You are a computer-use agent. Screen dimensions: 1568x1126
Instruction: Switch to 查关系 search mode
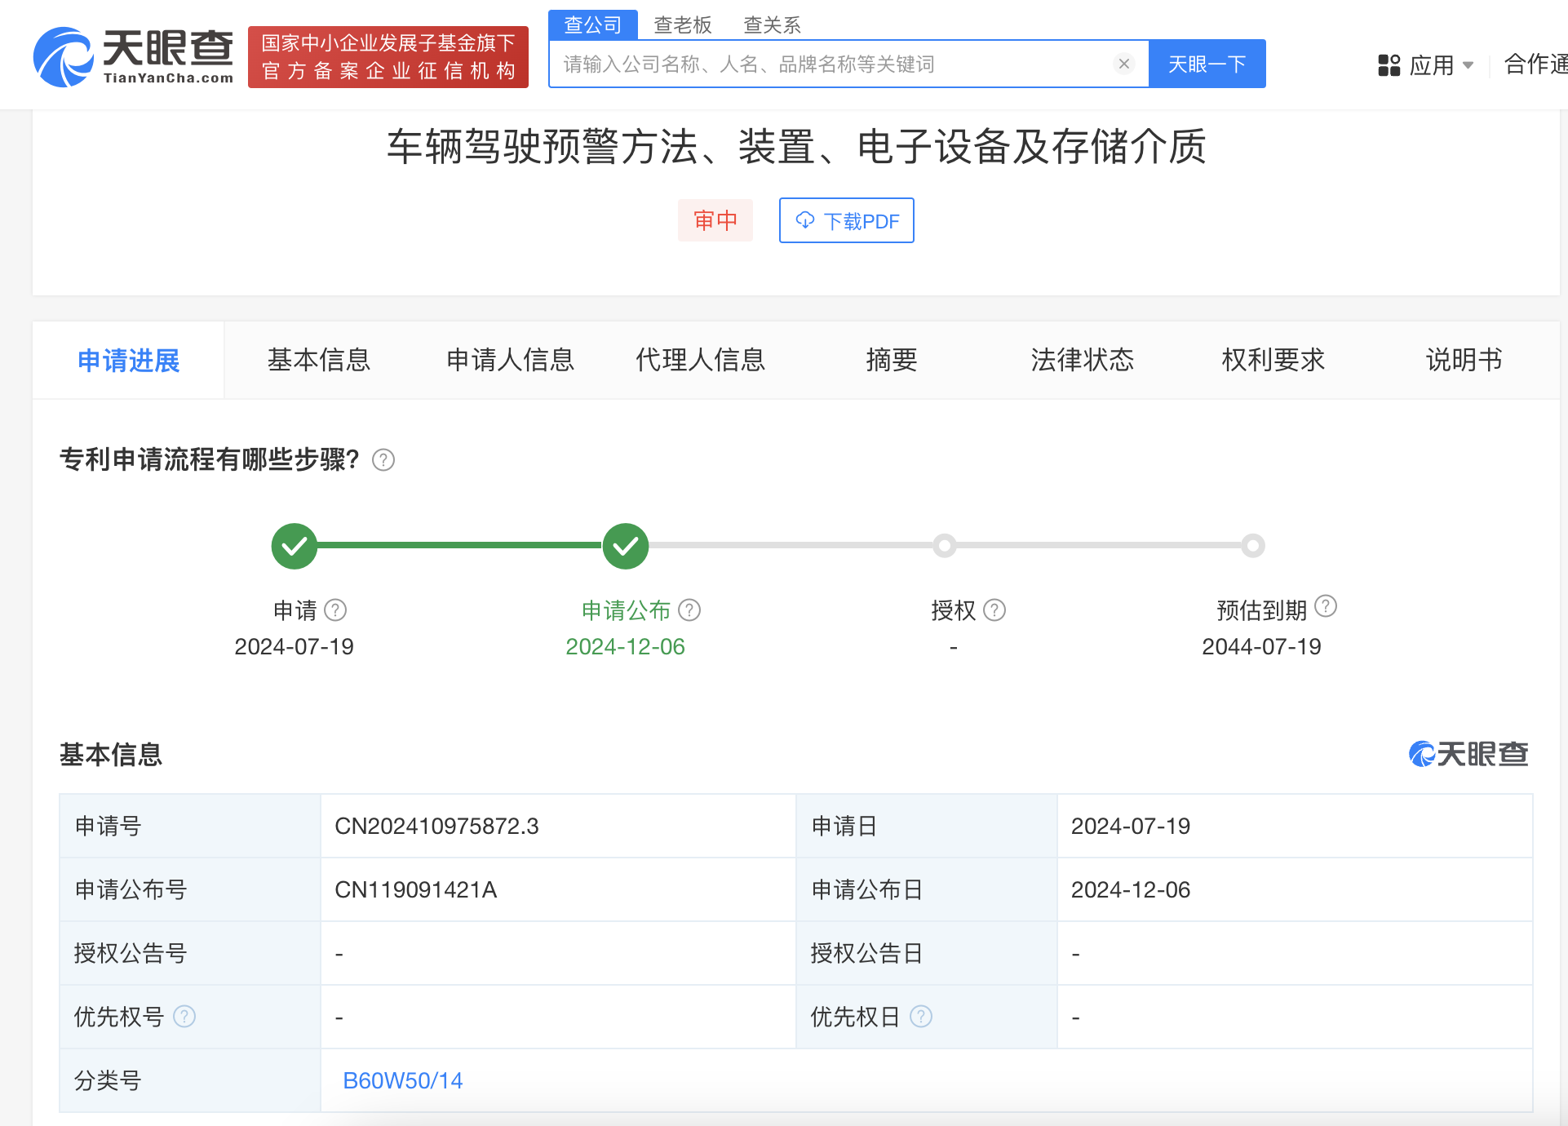(772, 24)
